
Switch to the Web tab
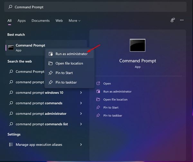coord(59,21)
